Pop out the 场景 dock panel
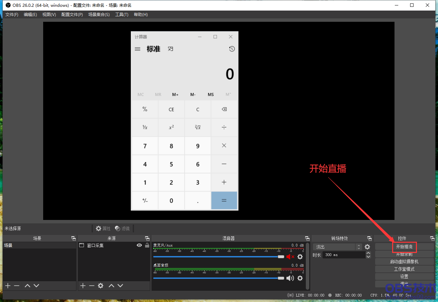 coord(73,238)
